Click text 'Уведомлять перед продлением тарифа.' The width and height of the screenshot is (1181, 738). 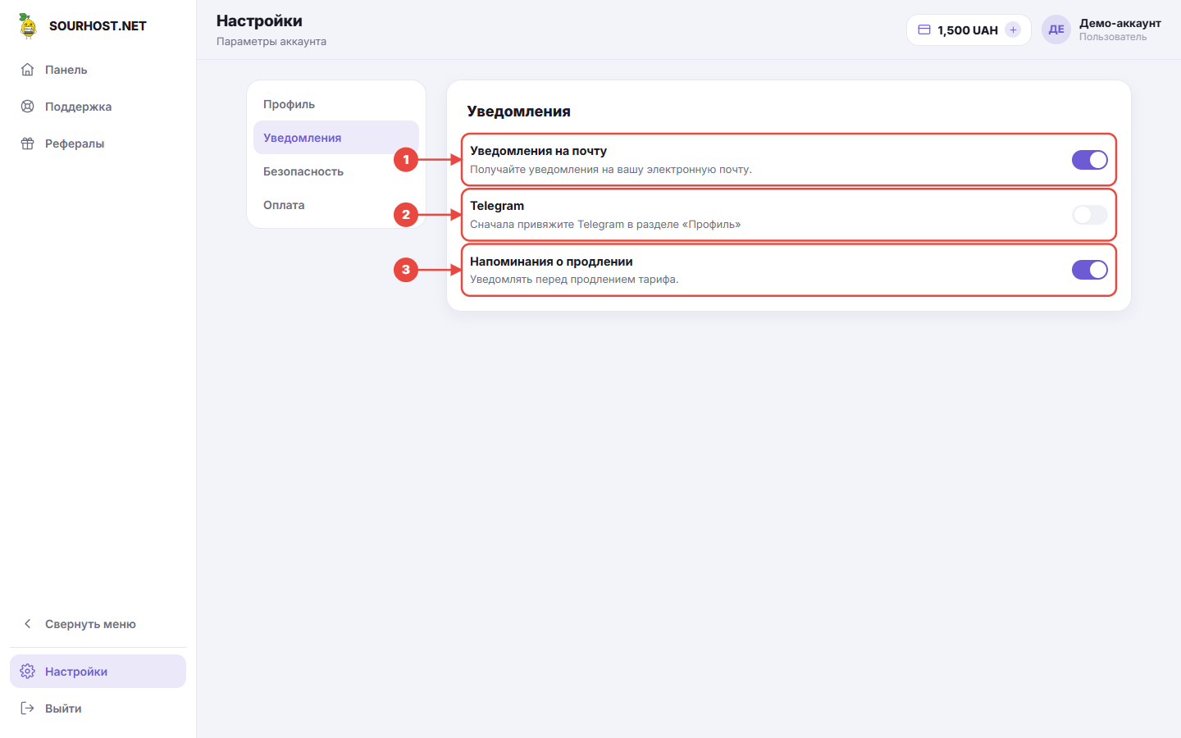(x=574, y=280)
